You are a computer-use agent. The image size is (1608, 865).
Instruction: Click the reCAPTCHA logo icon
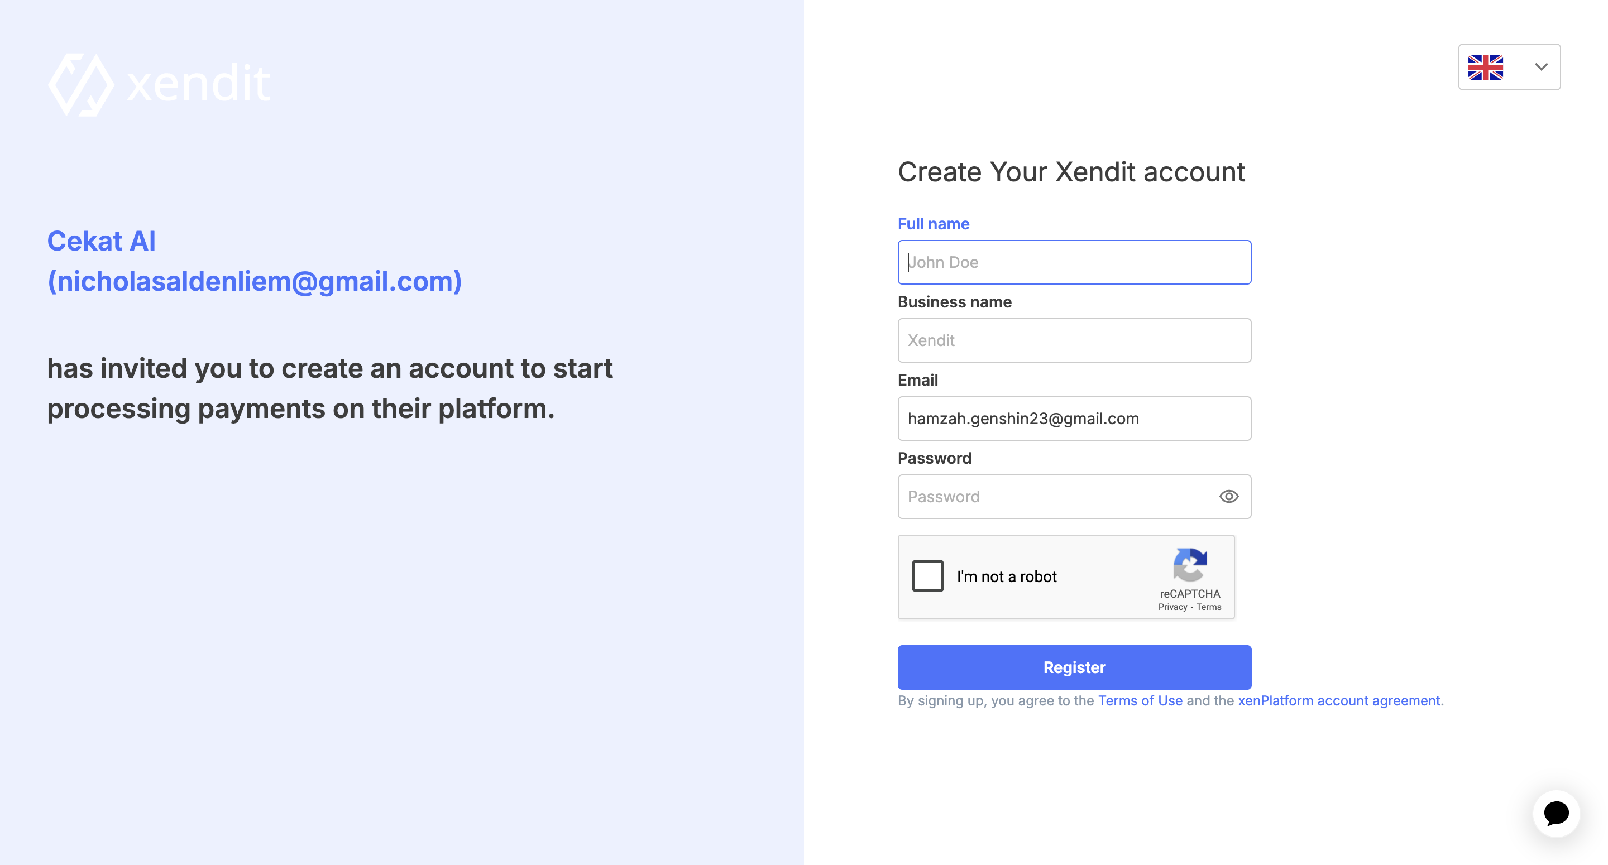(1190, 564)
